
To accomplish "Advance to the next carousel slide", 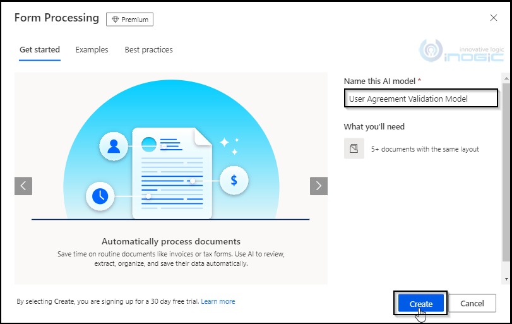I will 318,186.
